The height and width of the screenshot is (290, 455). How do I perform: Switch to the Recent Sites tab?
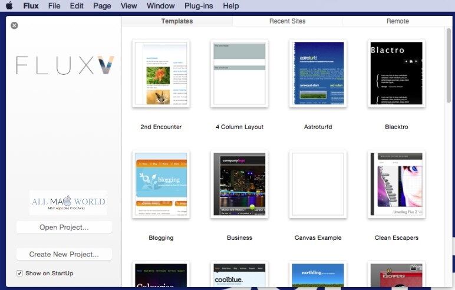tap(287, 21)
